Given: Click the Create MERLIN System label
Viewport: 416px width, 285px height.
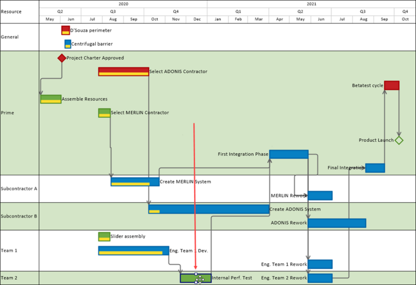Looking at the screenshot, I should [186, 182].
